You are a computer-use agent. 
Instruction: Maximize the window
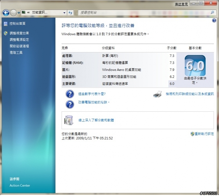pos(201,3)
